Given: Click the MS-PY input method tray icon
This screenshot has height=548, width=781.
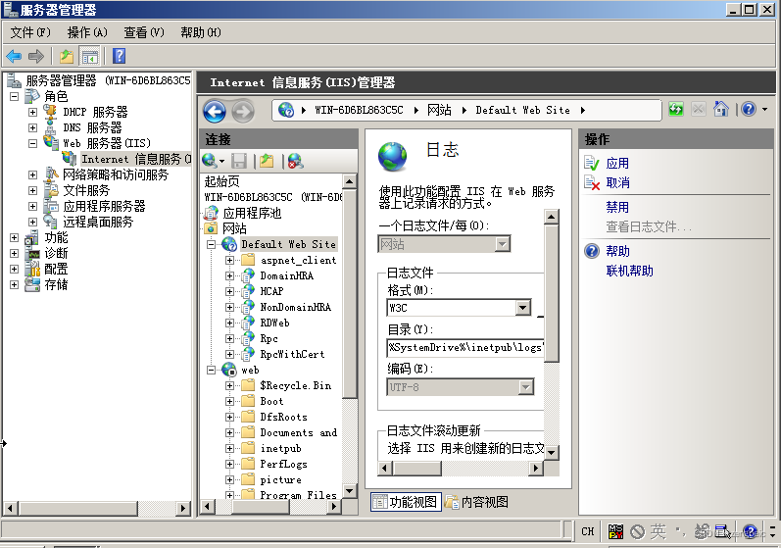Looking at the screenshot, I should (615, 531).
